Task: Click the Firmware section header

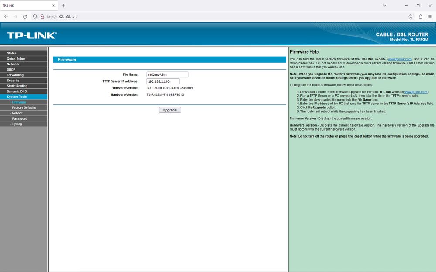Action: (x=170, y=59)
